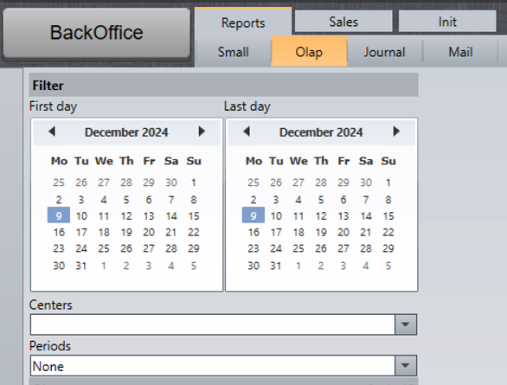Switch to the Reports tab
This screenshot has height=385, width=507.
pos(243,22)
